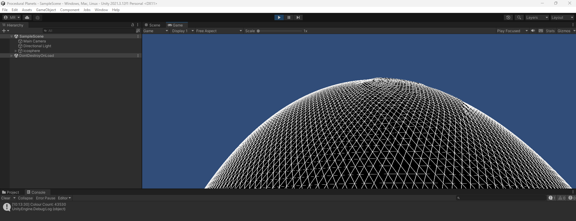Switch to the Project tab
Viewport: 576px width, 221px height.
(x=11, y=192)
